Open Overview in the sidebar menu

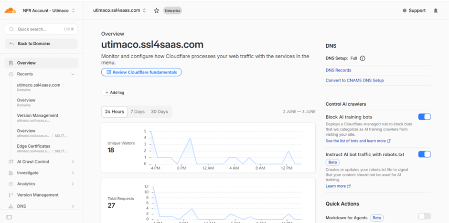pyautogui.click(x=41, y=63)
